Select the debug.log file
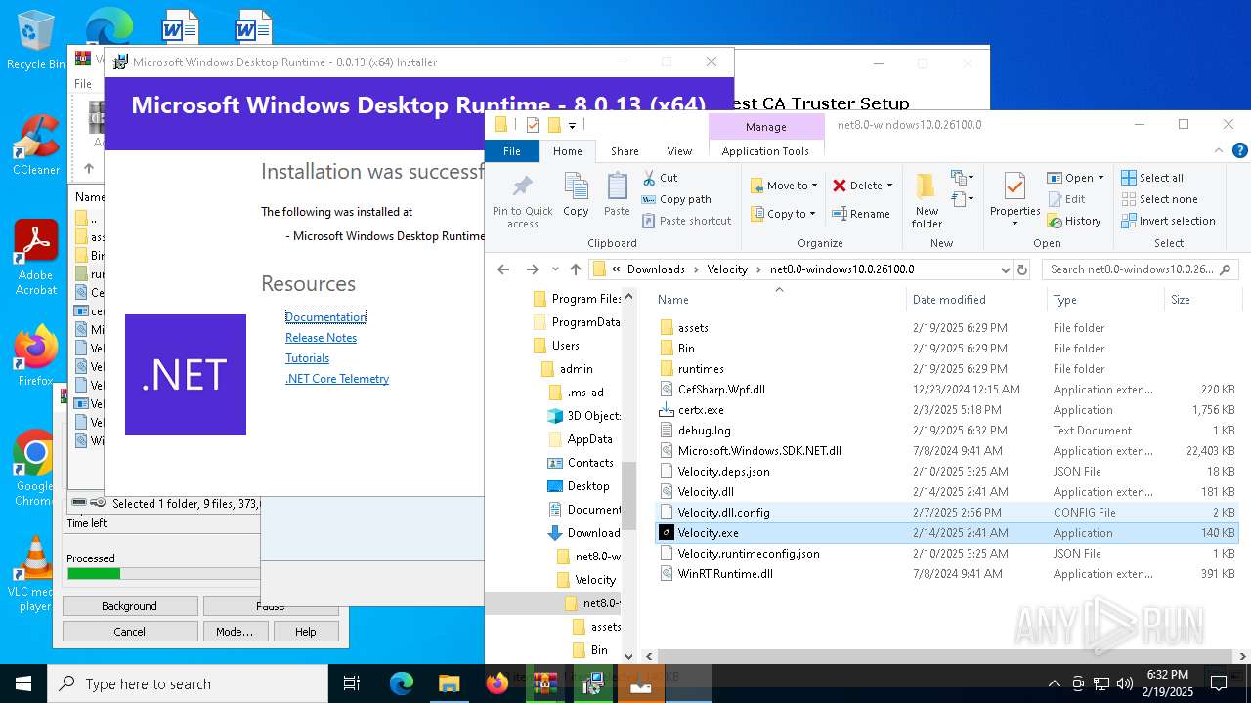1251x703 pixels. point(946,431)
